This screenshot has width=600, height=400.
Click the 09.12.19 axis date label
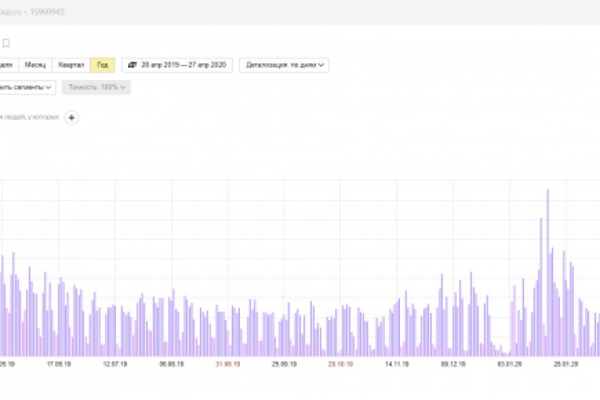click(453, 364)
